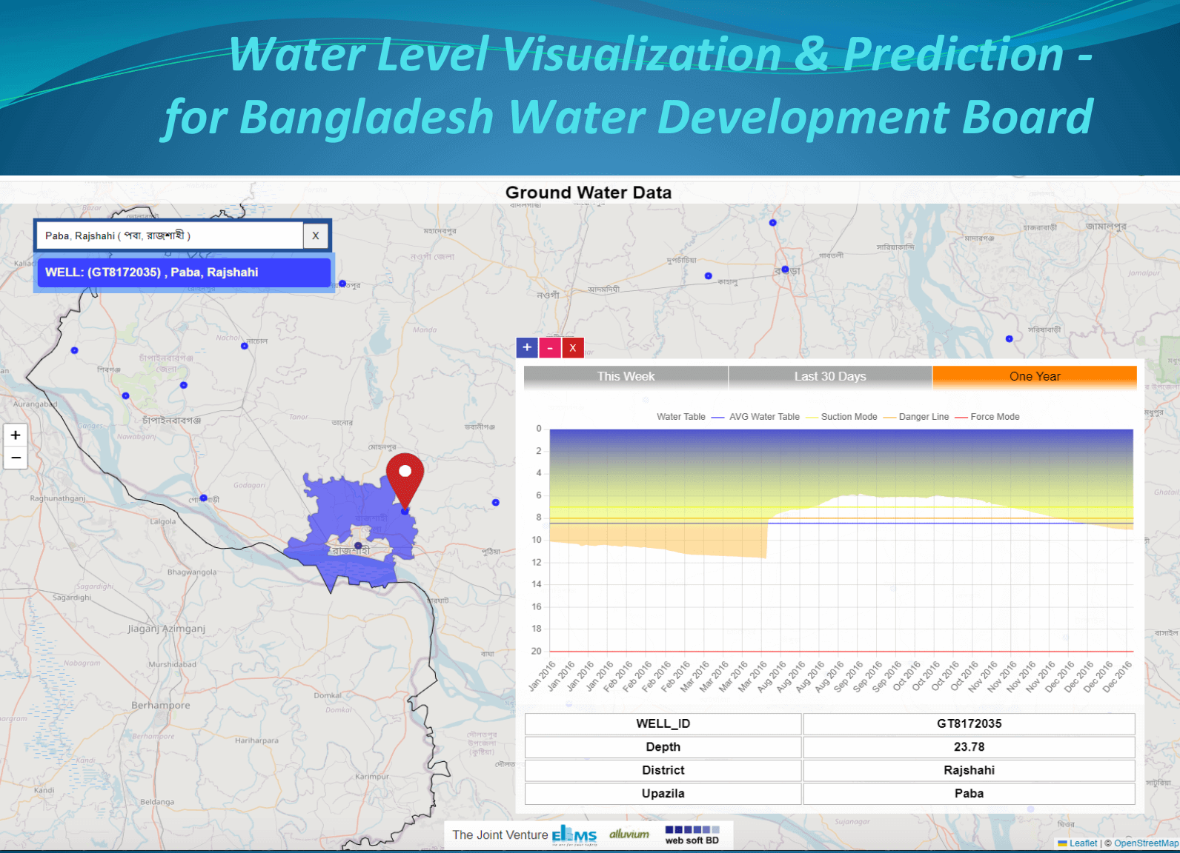Toggle Force Mode legend entry
Viewport: 1180px width, 853px height.
click(x=987, y=417)
